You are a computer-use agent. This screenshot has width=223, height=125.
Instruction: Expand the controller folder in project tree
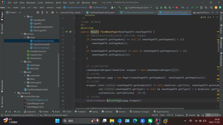25,76
